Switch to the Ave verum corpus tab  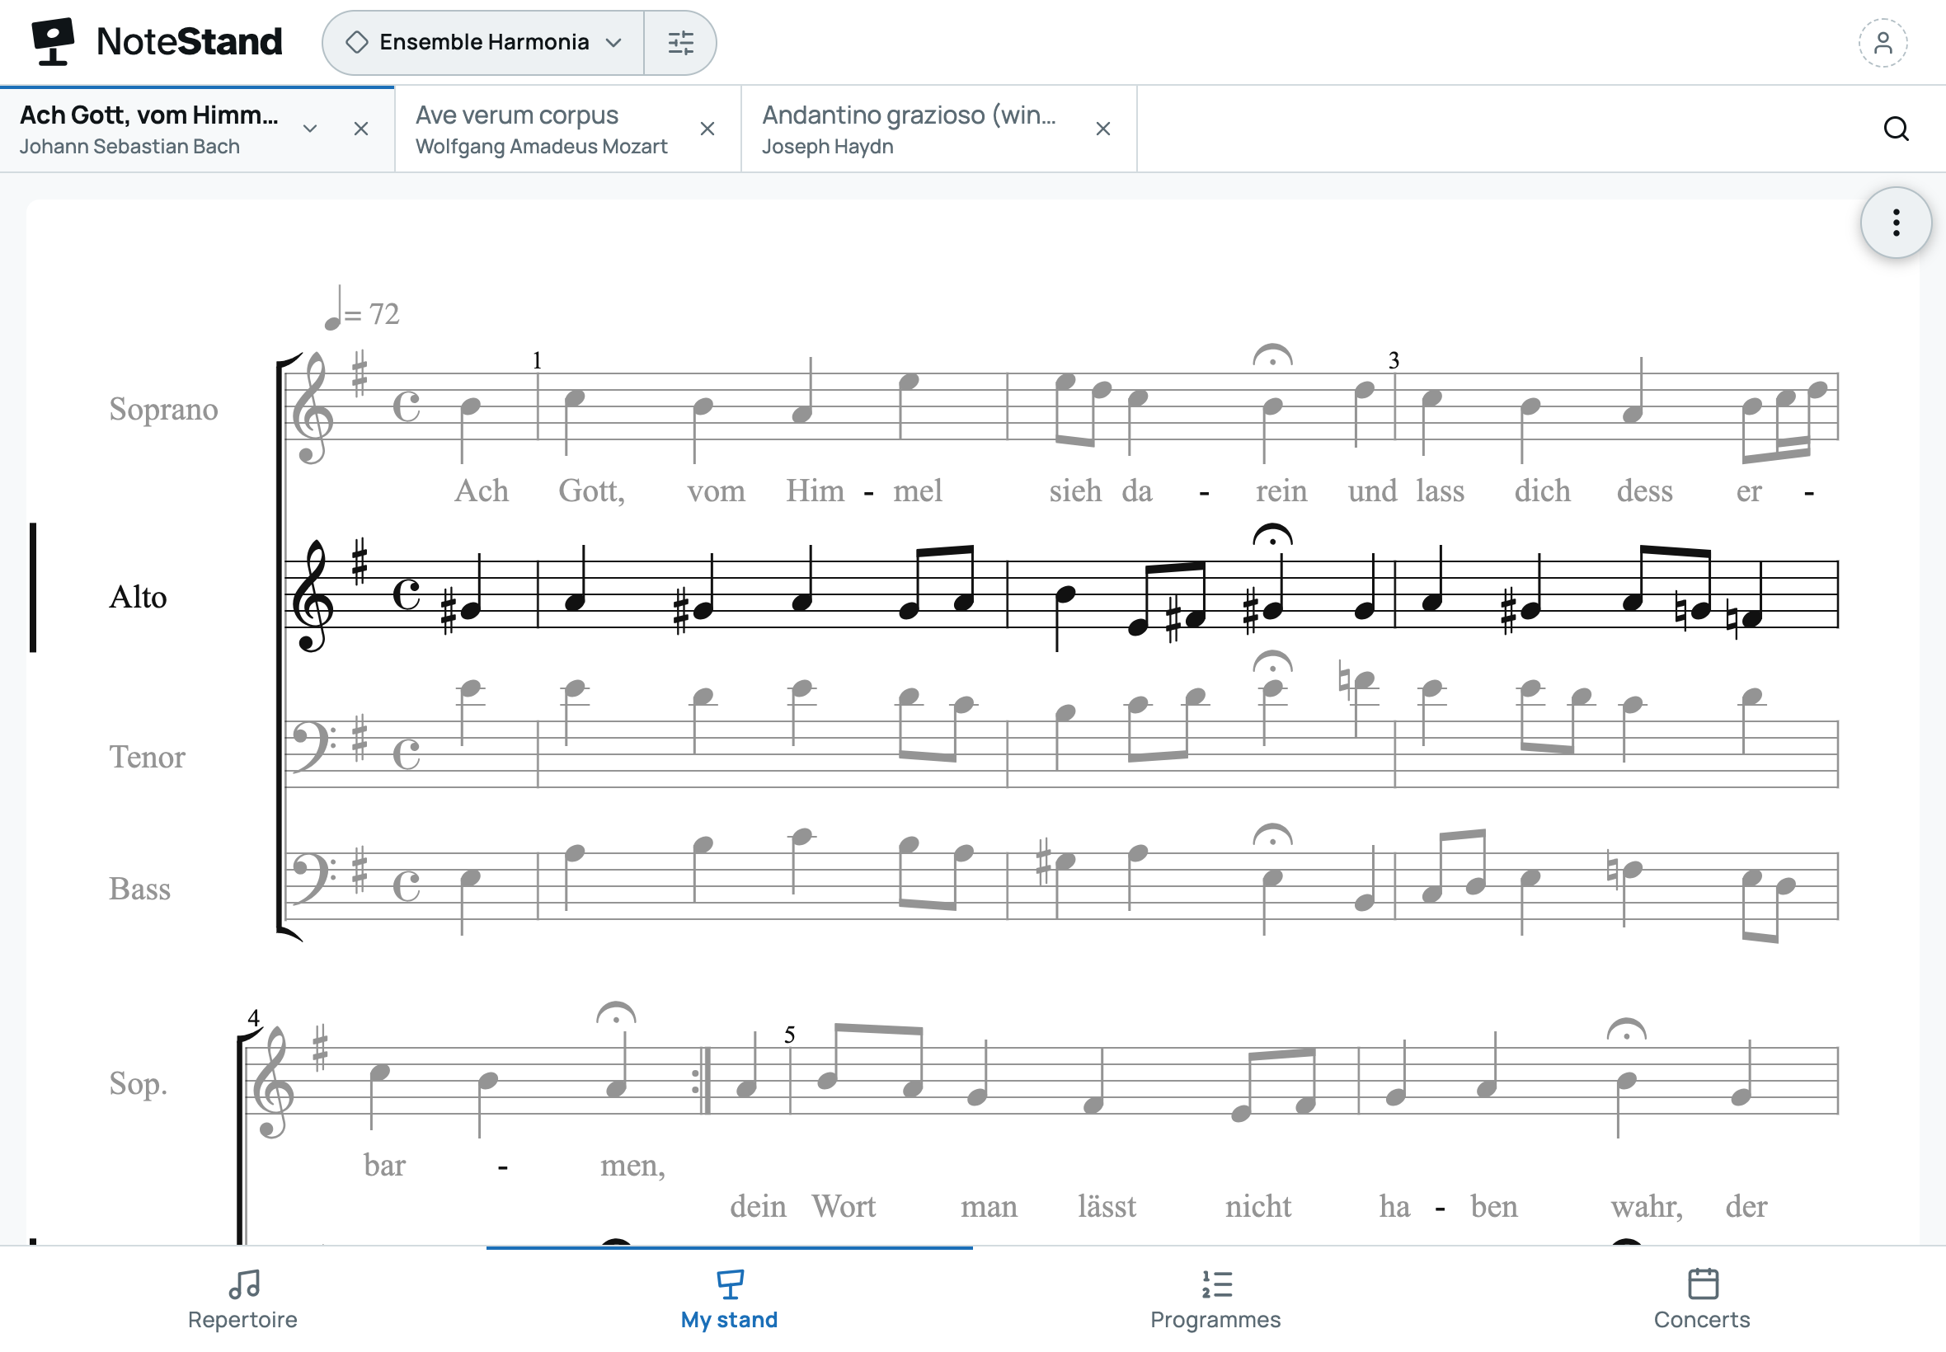(x=543, y=129)
